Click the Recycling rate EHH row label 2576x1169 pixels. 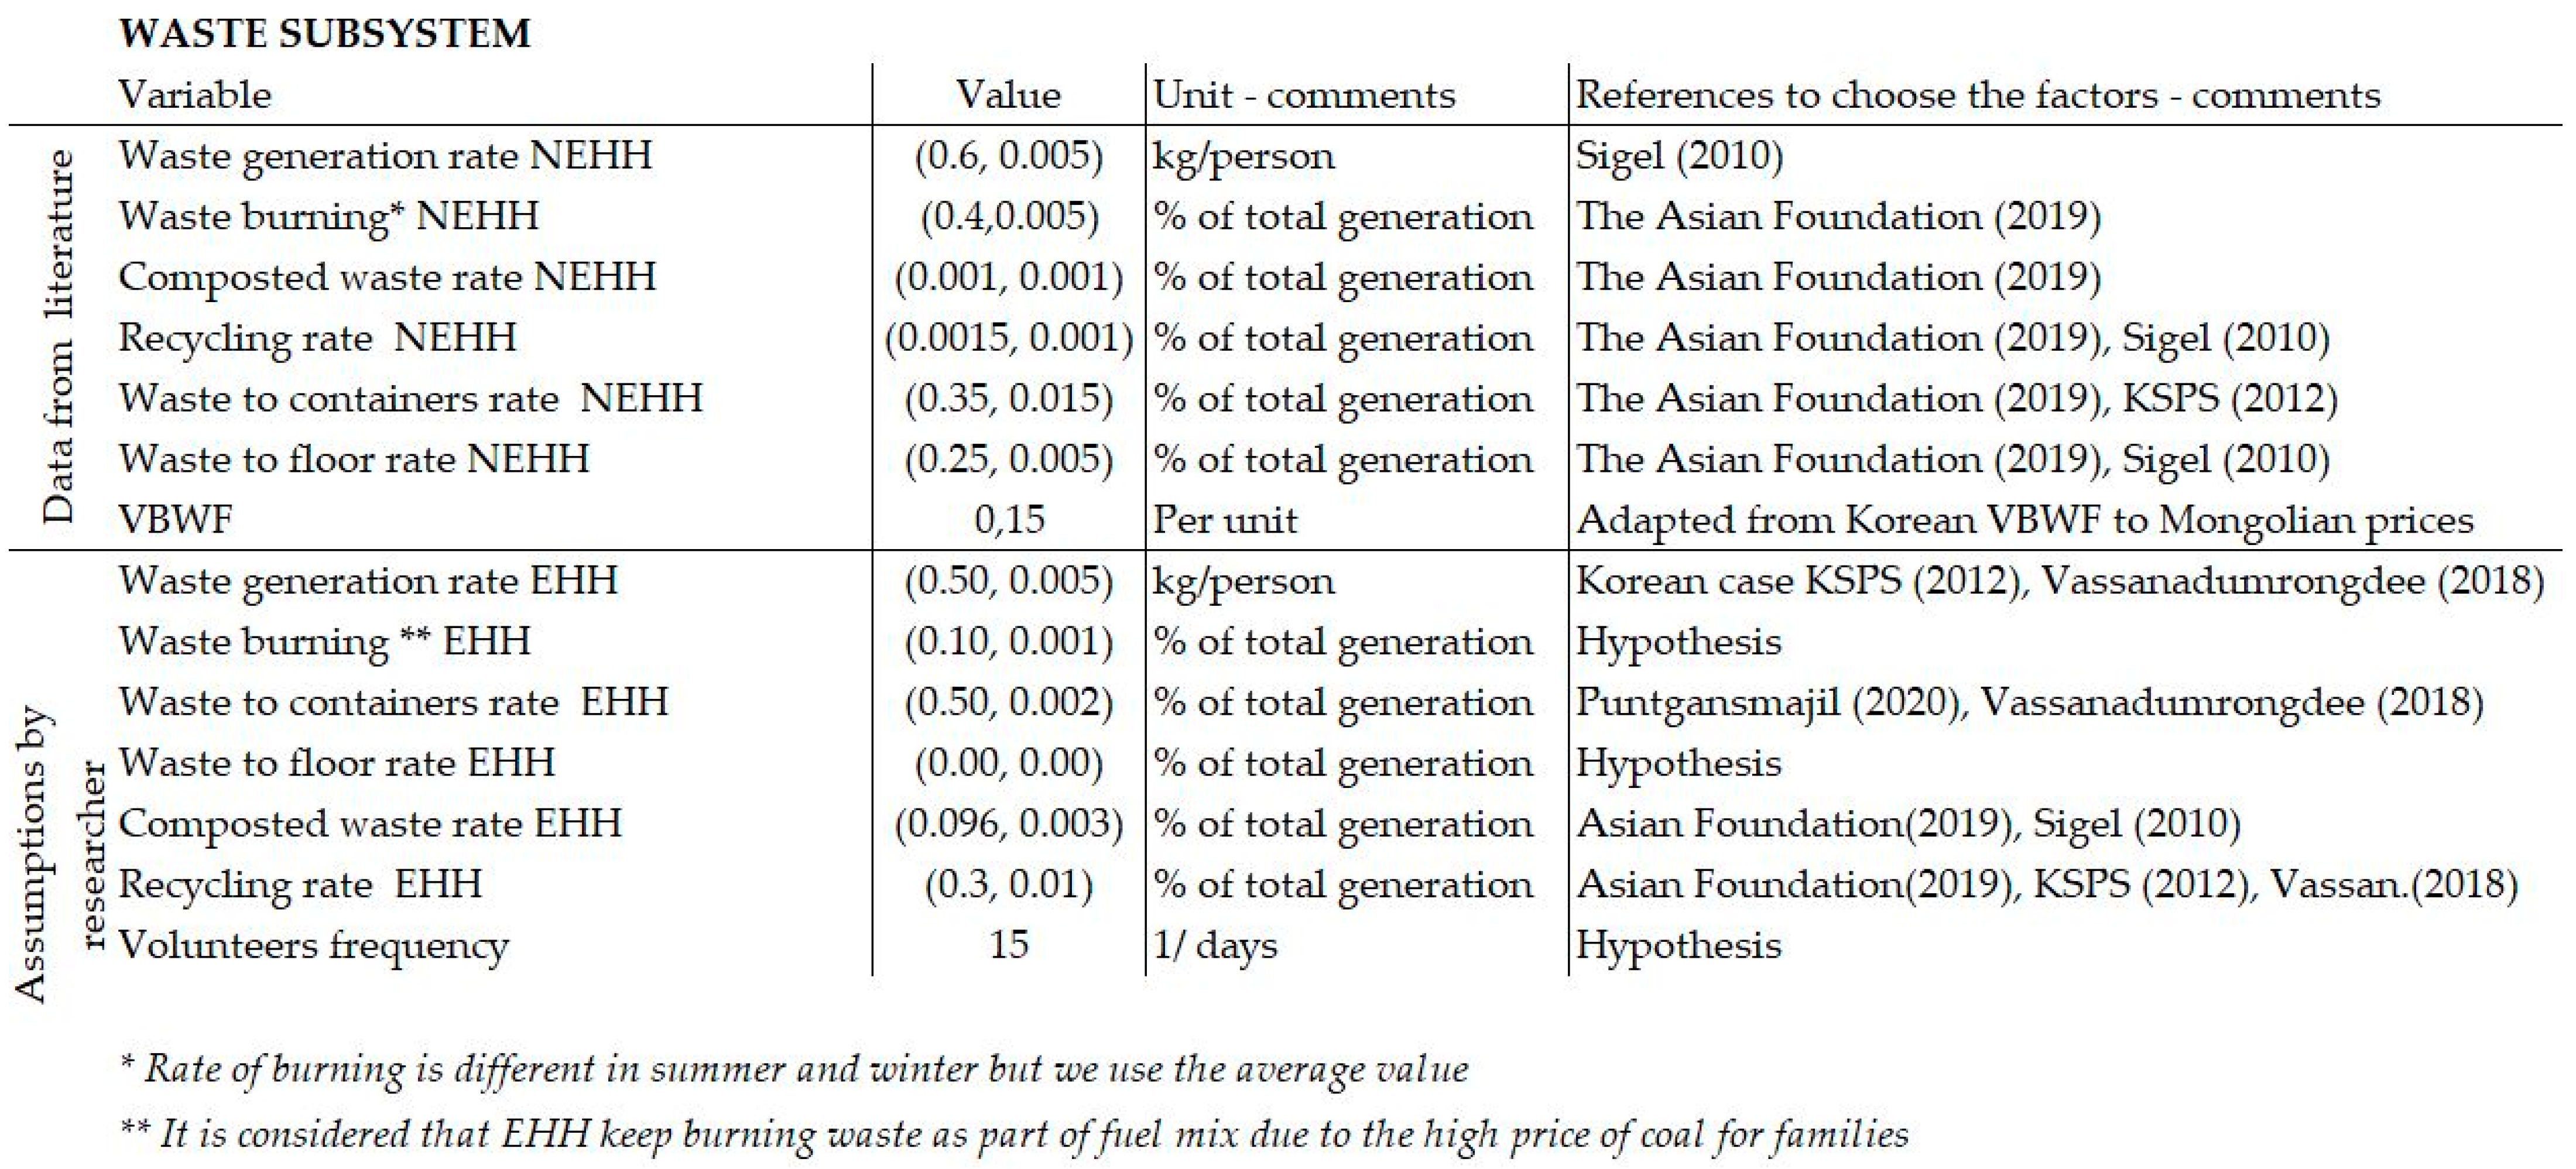[300, 885]
